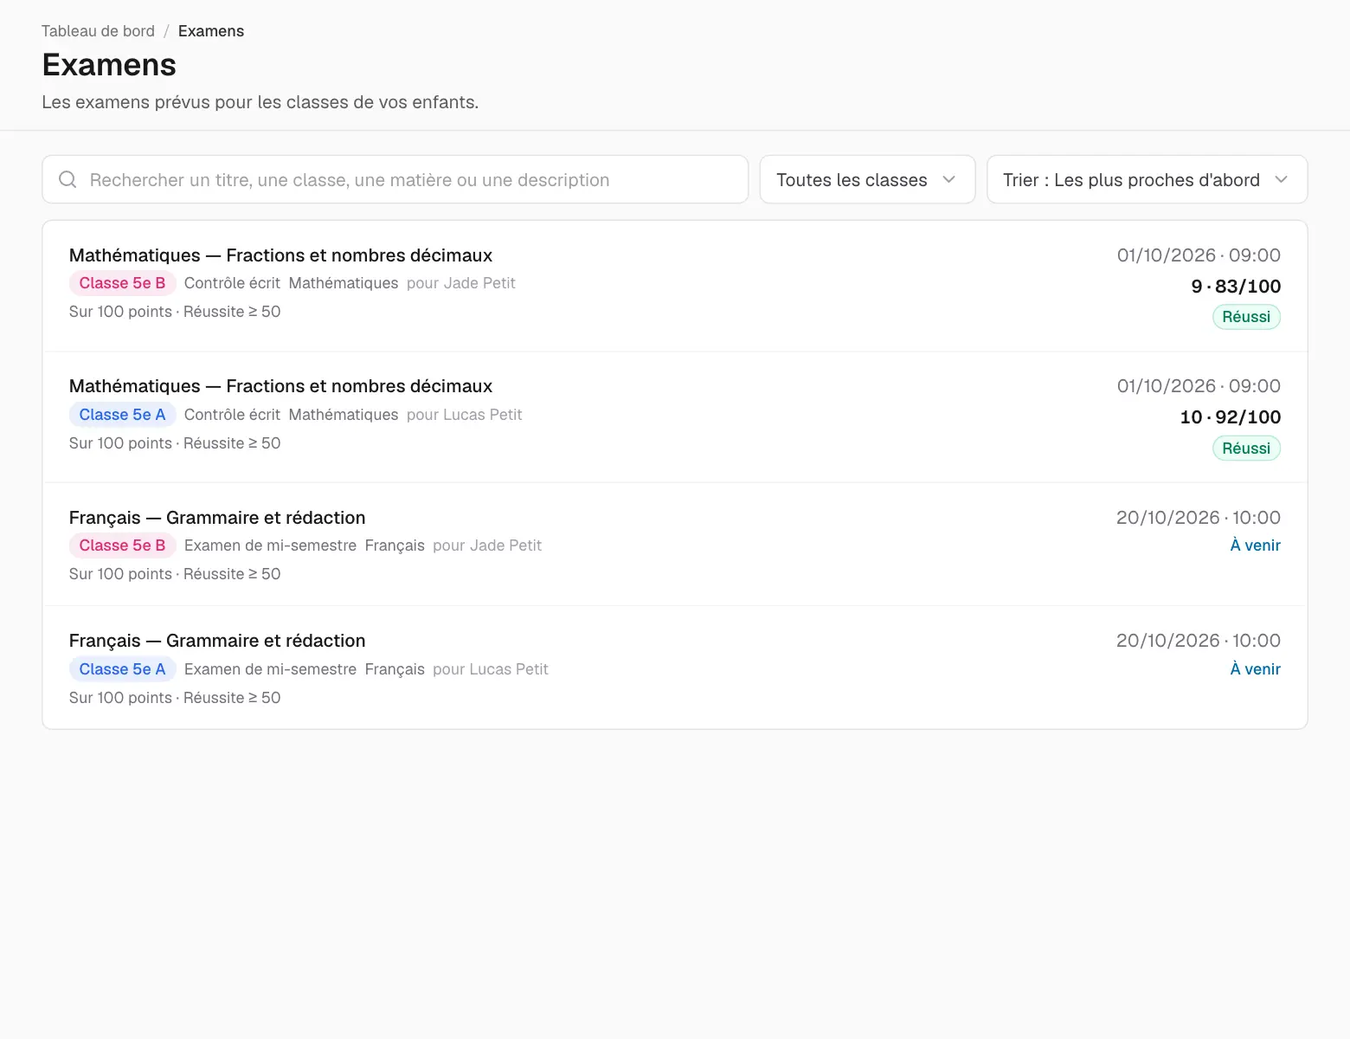Viewport: 1350px width, 1039px height.
Task: Click Classe 5e A badge in Lucas's Mathématiques row
Action: click(x=122, y=415)
